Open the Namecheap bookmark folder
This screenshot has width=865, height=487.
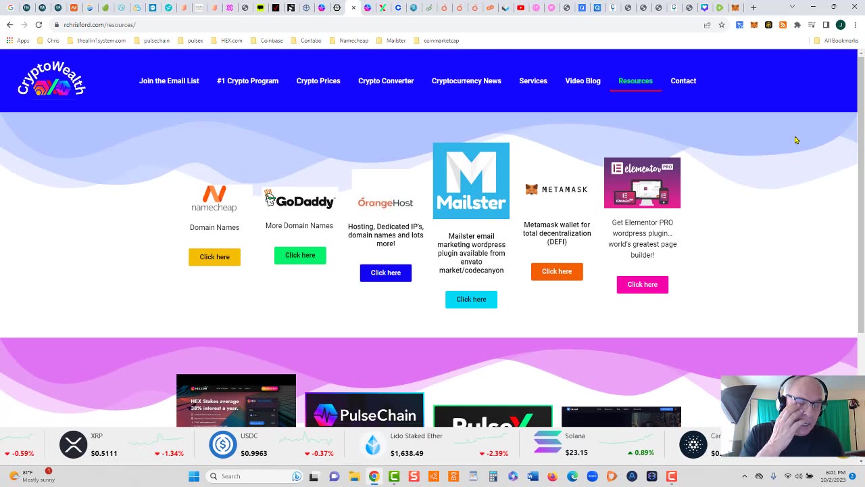tap(349, 41)
